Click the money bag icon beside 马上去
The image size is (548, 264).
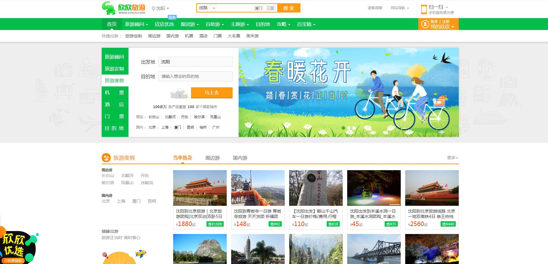click(179, 94)
